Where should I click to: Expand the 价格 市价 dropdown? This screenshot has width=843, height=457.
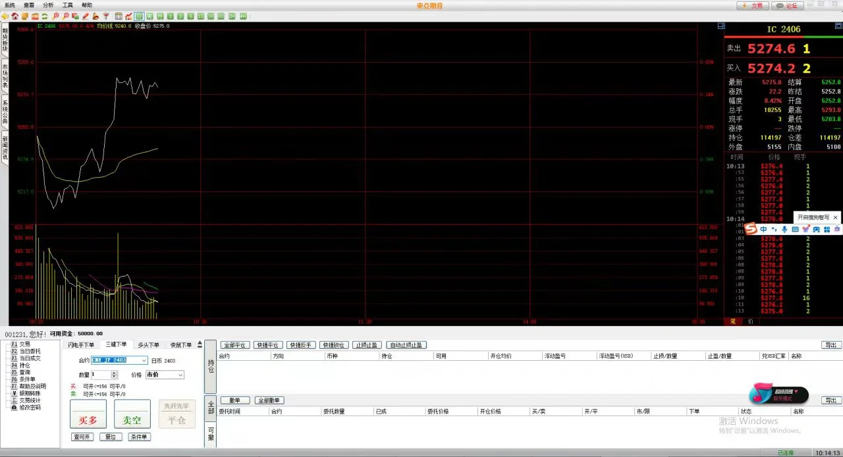coord(180,375)
